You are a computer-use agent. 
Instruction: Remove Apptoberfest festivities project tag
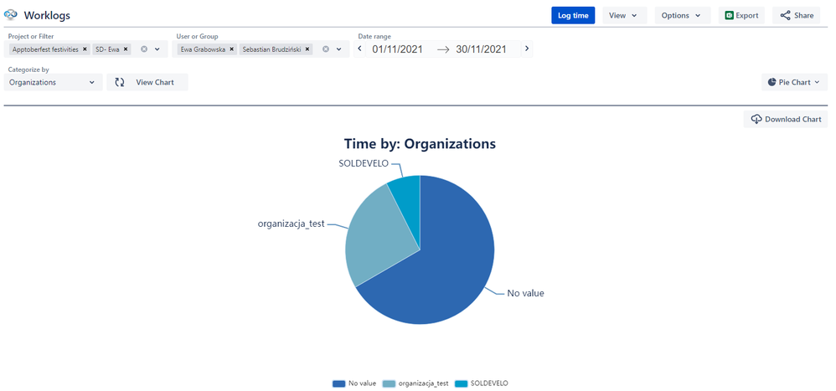click(85, 49)
